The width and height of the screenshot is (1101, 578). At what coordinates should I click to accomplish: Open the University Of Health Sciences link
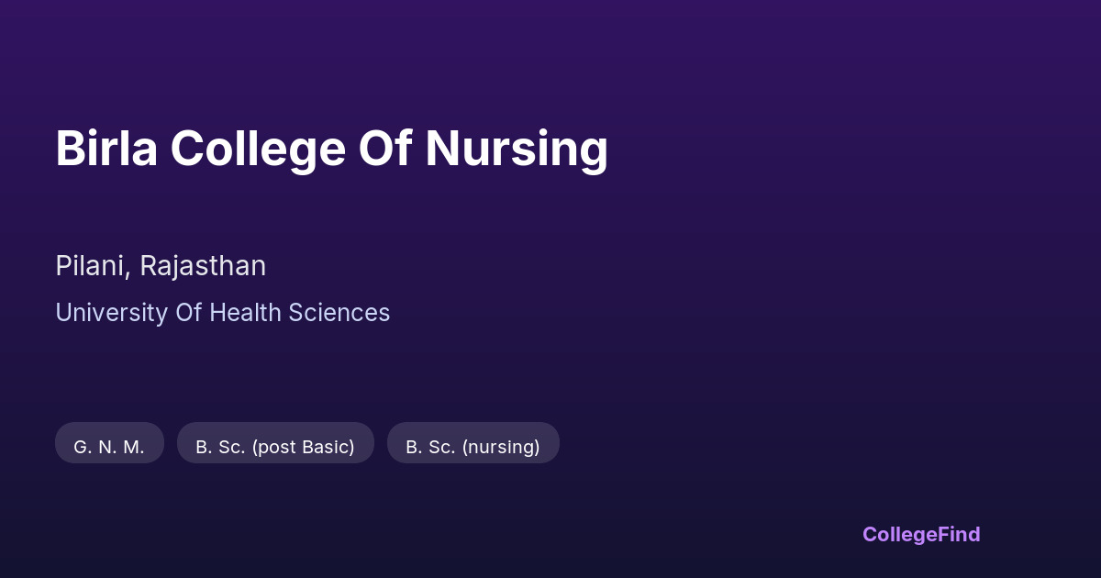click(222, 313)
